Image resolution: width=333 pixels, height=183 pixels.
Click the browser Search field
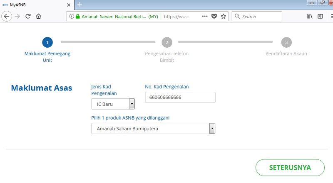257,16
